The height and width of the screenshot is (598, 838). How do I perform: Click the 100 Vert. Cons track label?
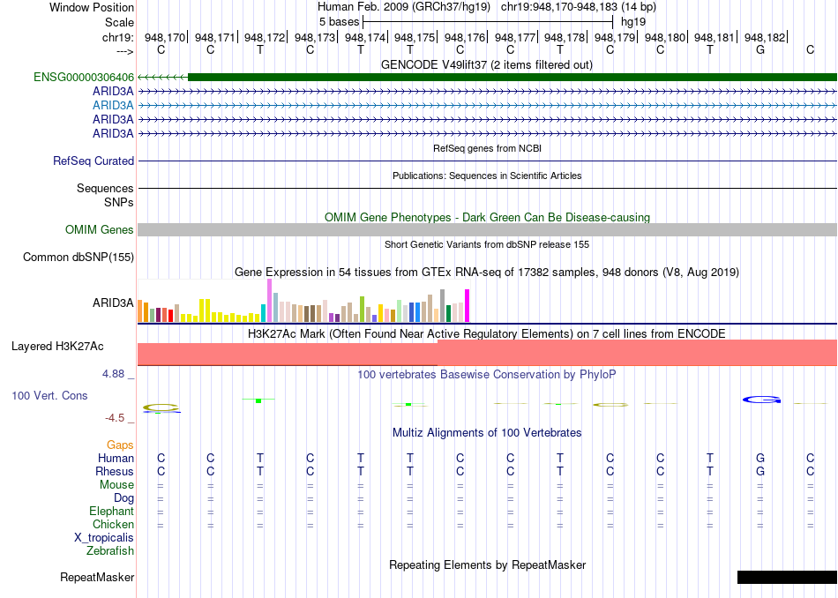tap(49, 395)
